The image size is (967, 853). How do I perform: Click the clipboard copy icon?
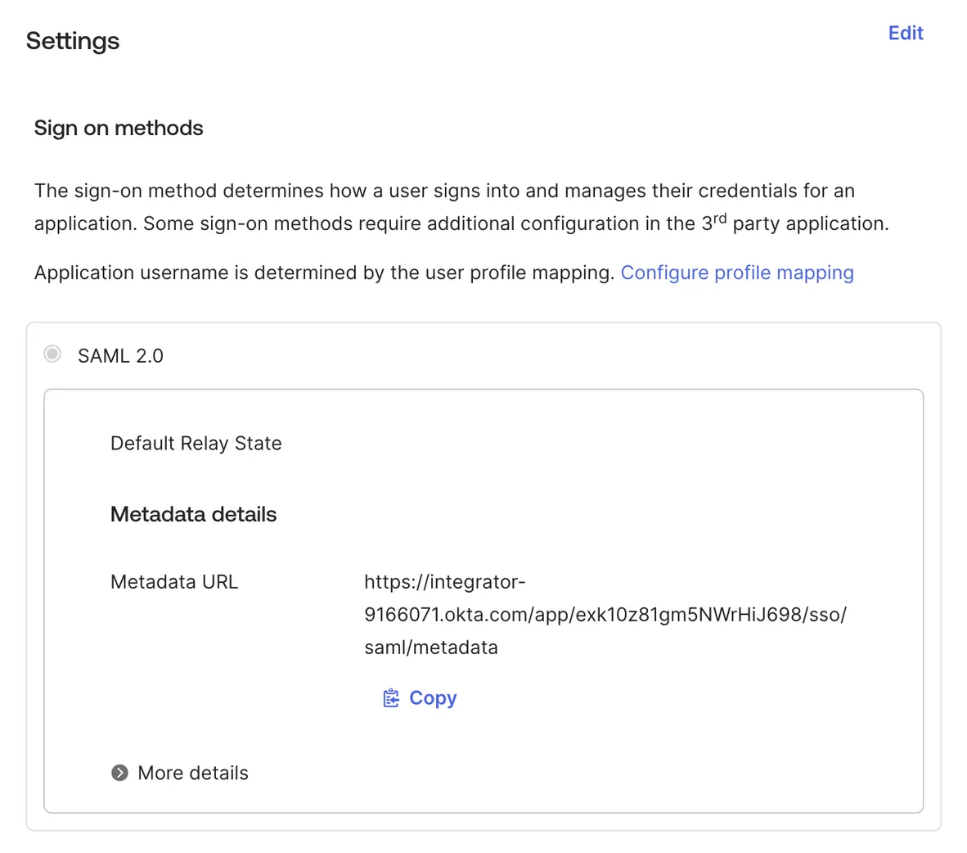coord(391,698)
